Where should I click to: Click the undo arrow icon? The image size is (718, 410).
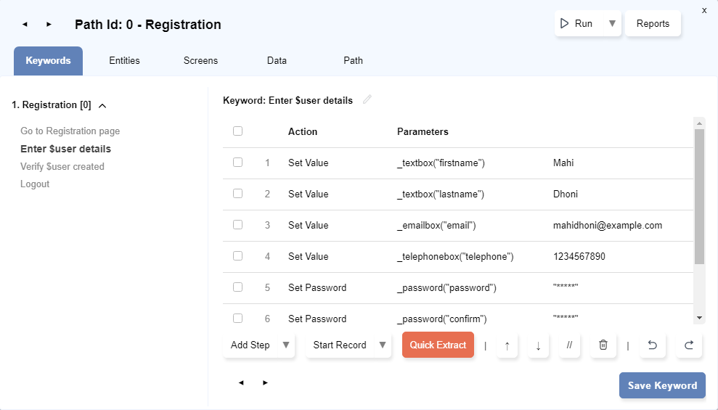(x=652, y=345)
